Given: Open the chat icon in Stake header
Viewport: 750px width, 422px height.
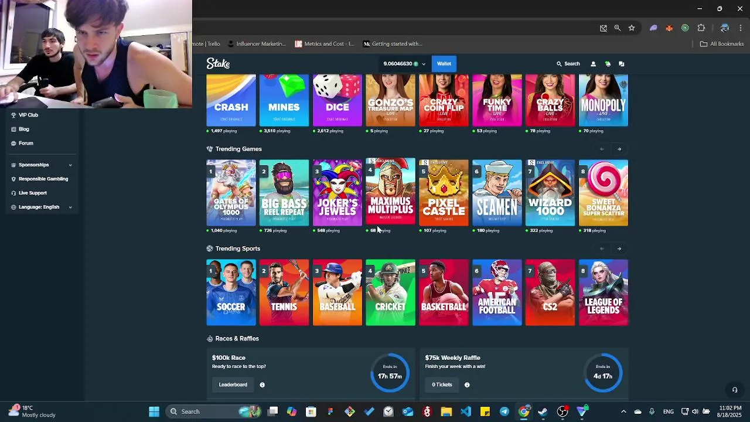Looking at the screenshot, I should point(622,64).
